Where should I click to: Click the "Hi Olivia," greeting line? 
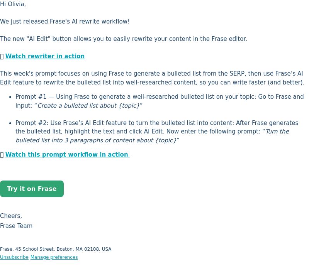13,4
